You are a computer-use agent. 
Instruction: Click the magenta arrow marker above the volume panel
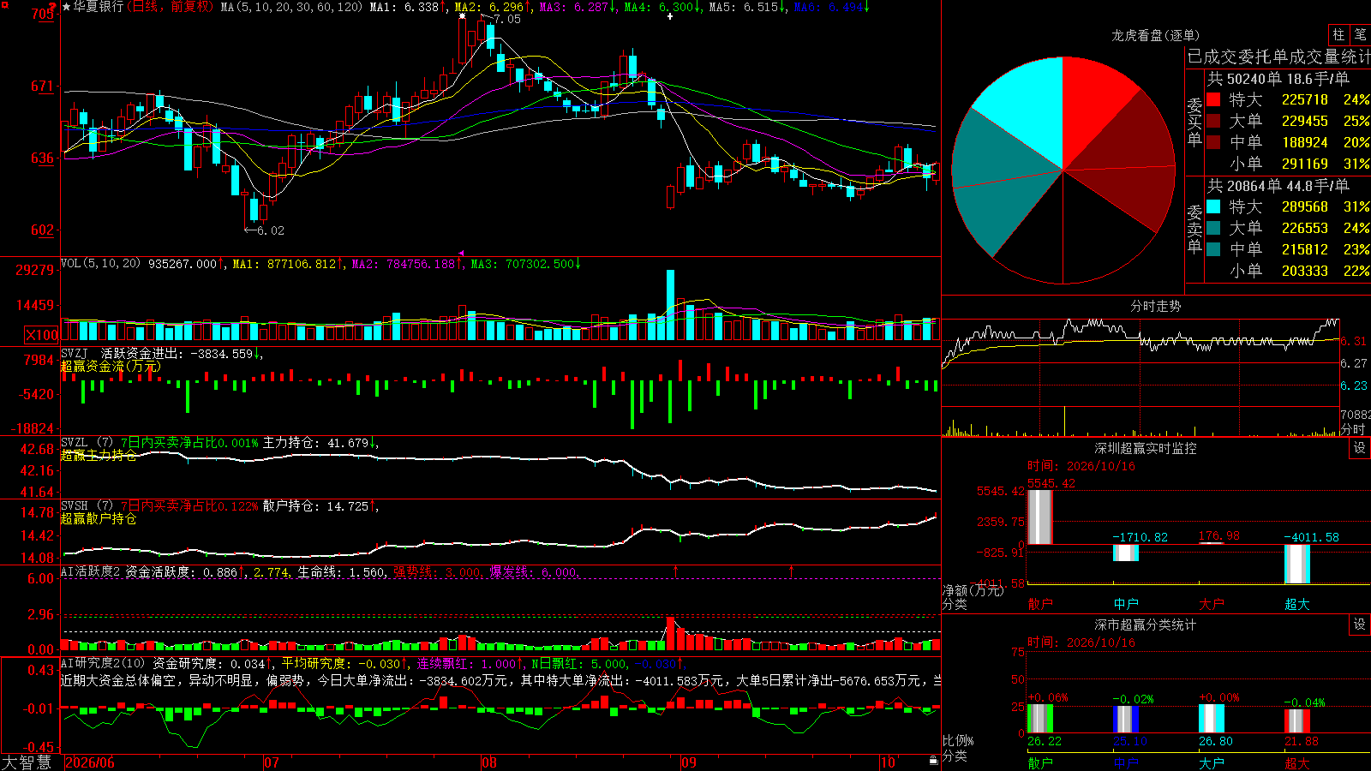pyautogui.click(x=461, y=254)
